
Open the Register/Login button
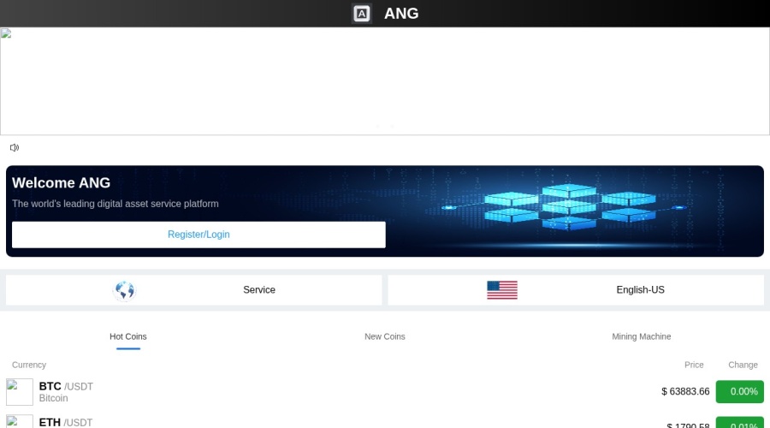tap(198, 235)
